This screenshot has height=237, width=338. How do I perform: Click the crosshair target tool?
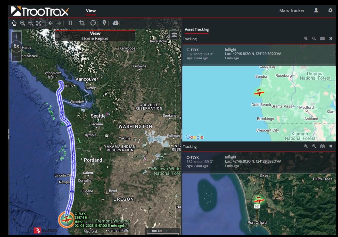93,23
